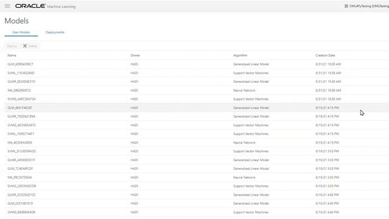Click Generalized Linear Model in the GLM_609D4390C7 row
Viewport: 389px width, 219px height.
pyautogui.click(x=251, y=64)
